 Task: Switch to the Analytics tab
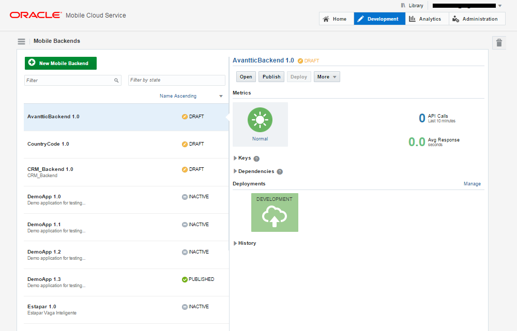click(x=427, y=19)
